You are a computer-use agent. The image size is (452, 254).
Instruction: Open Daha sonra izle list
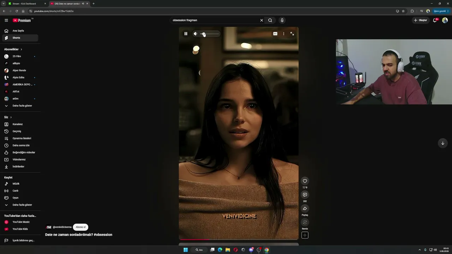tap(20, 145)
